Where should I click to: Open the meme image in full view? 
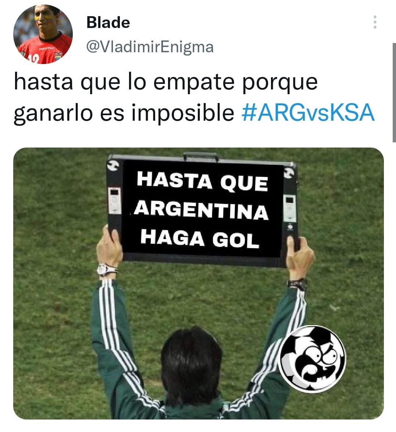[198, 283]
